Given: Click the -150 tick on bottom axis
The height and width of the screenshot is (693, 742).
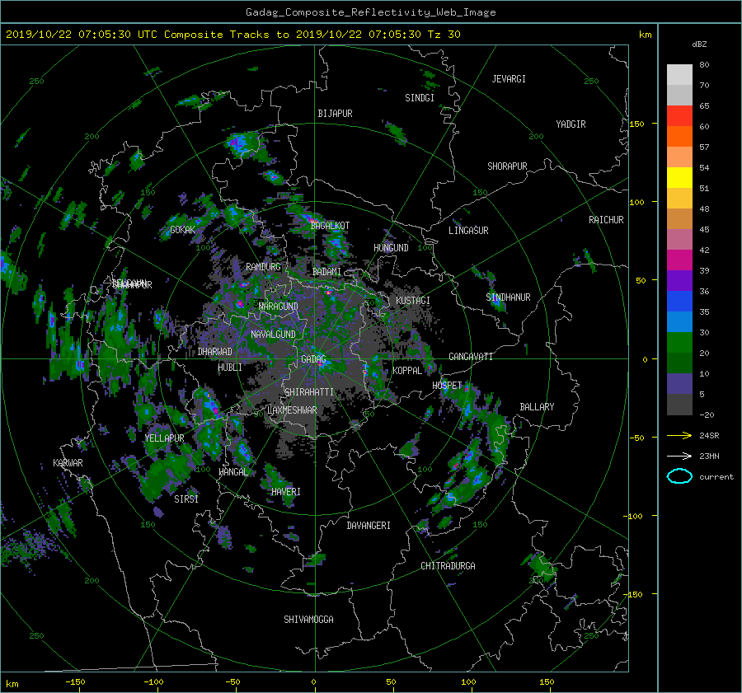Looking at the screenshot, I should (75, 682).
